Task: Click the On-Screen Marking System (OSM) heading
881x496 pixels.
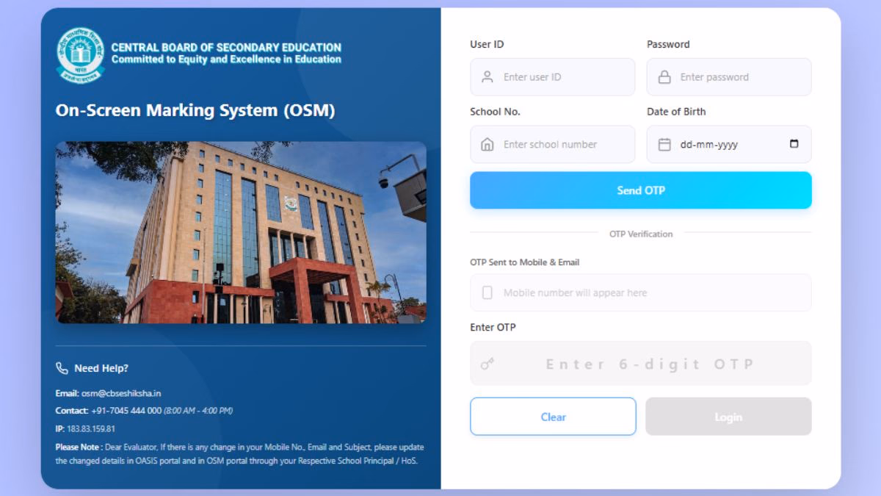Action: 195,111
